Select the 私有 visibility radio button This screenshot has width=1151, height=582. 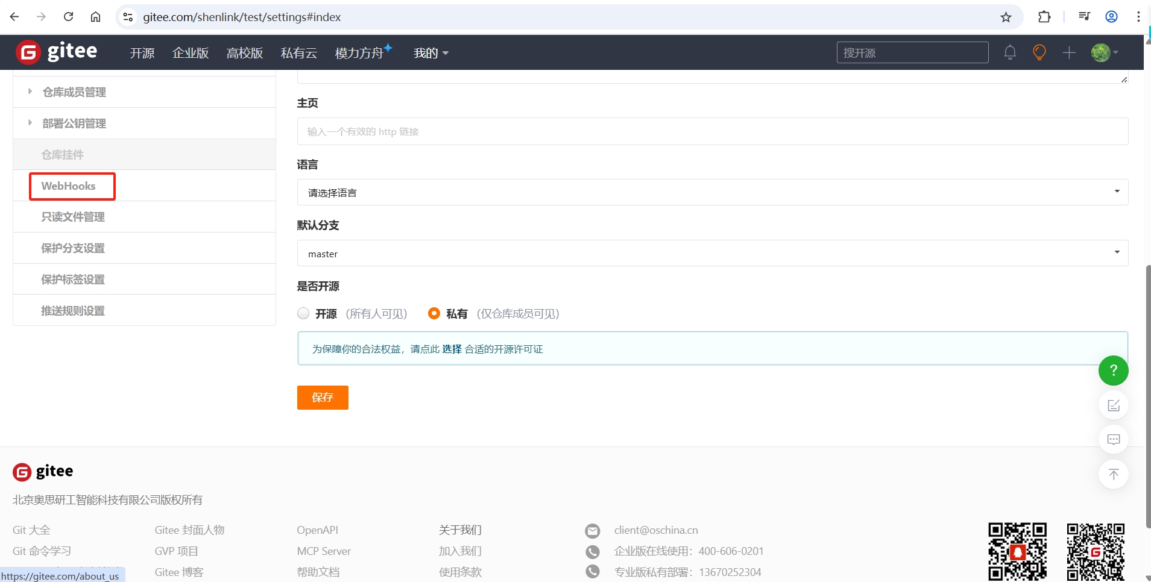(433, 313)
